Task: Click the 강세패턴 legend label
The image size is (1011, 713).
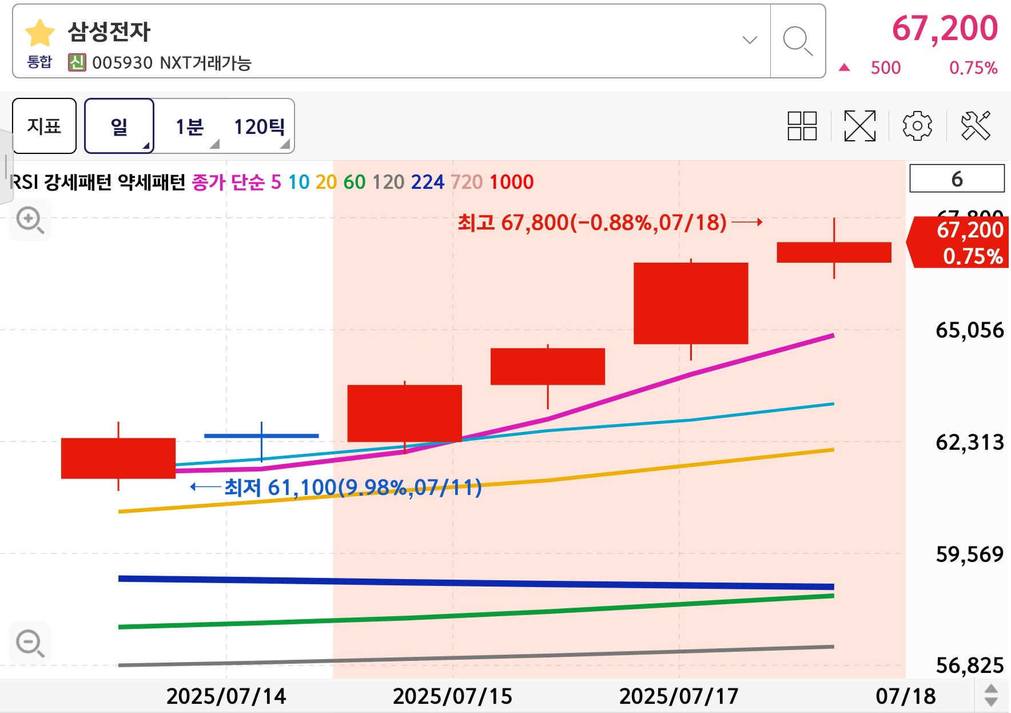Action: 78,182
